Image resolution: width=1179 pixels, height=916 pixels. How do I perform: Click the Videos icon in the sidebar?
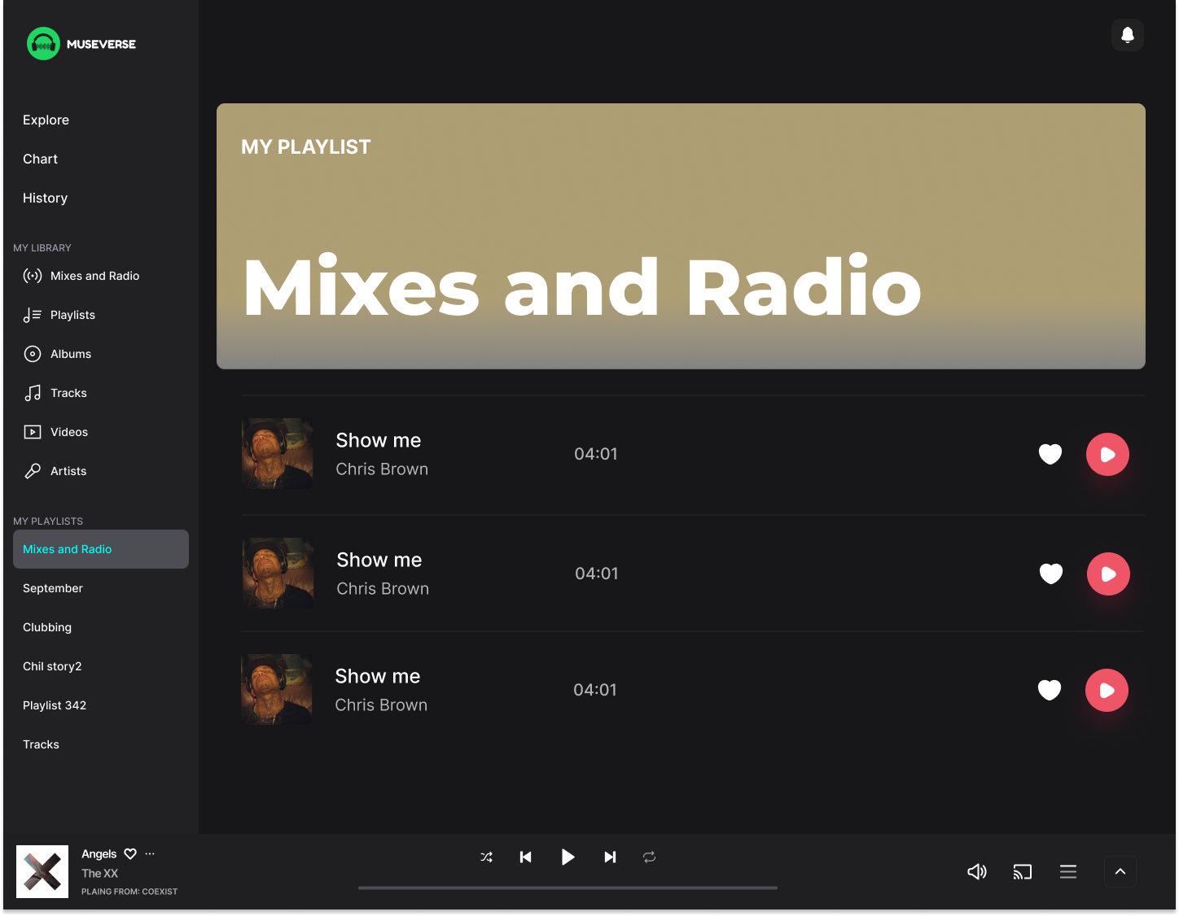pos(33,432)
